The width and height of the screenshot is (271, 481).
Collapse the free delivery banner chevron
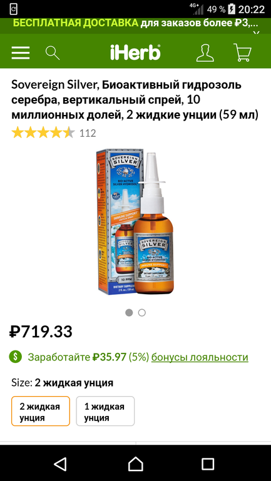[256, 32]
